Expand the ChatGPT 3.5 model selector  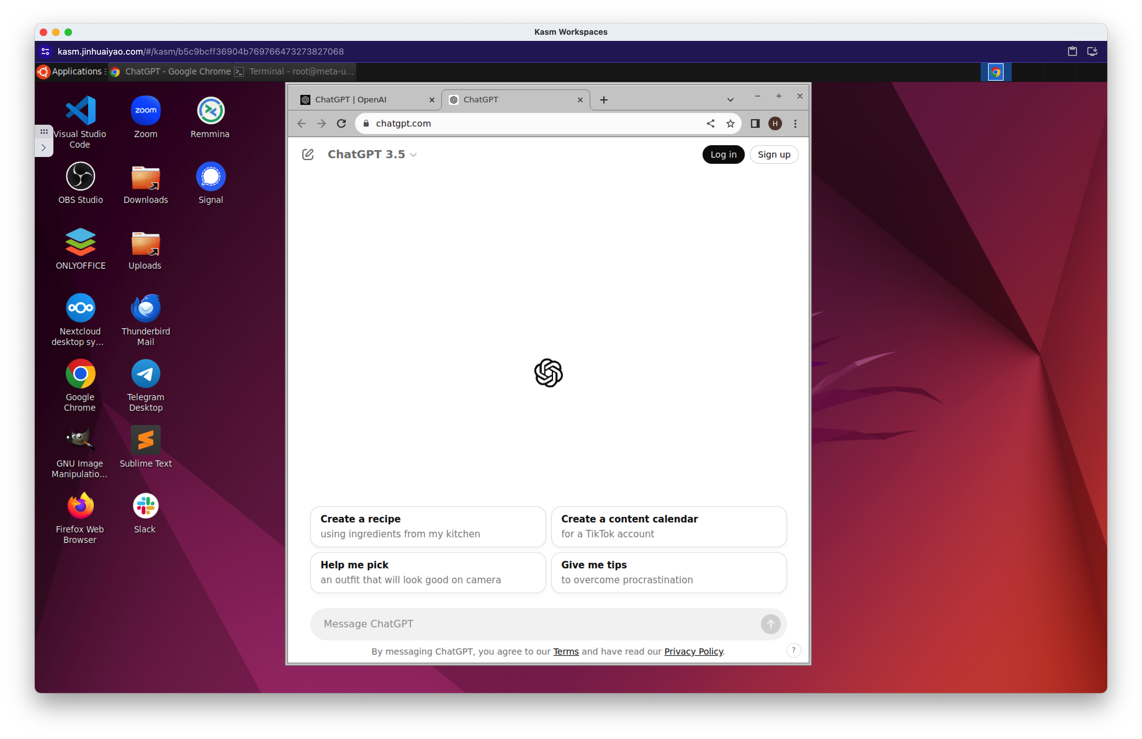pyautogui.click(x=372, y=155)
